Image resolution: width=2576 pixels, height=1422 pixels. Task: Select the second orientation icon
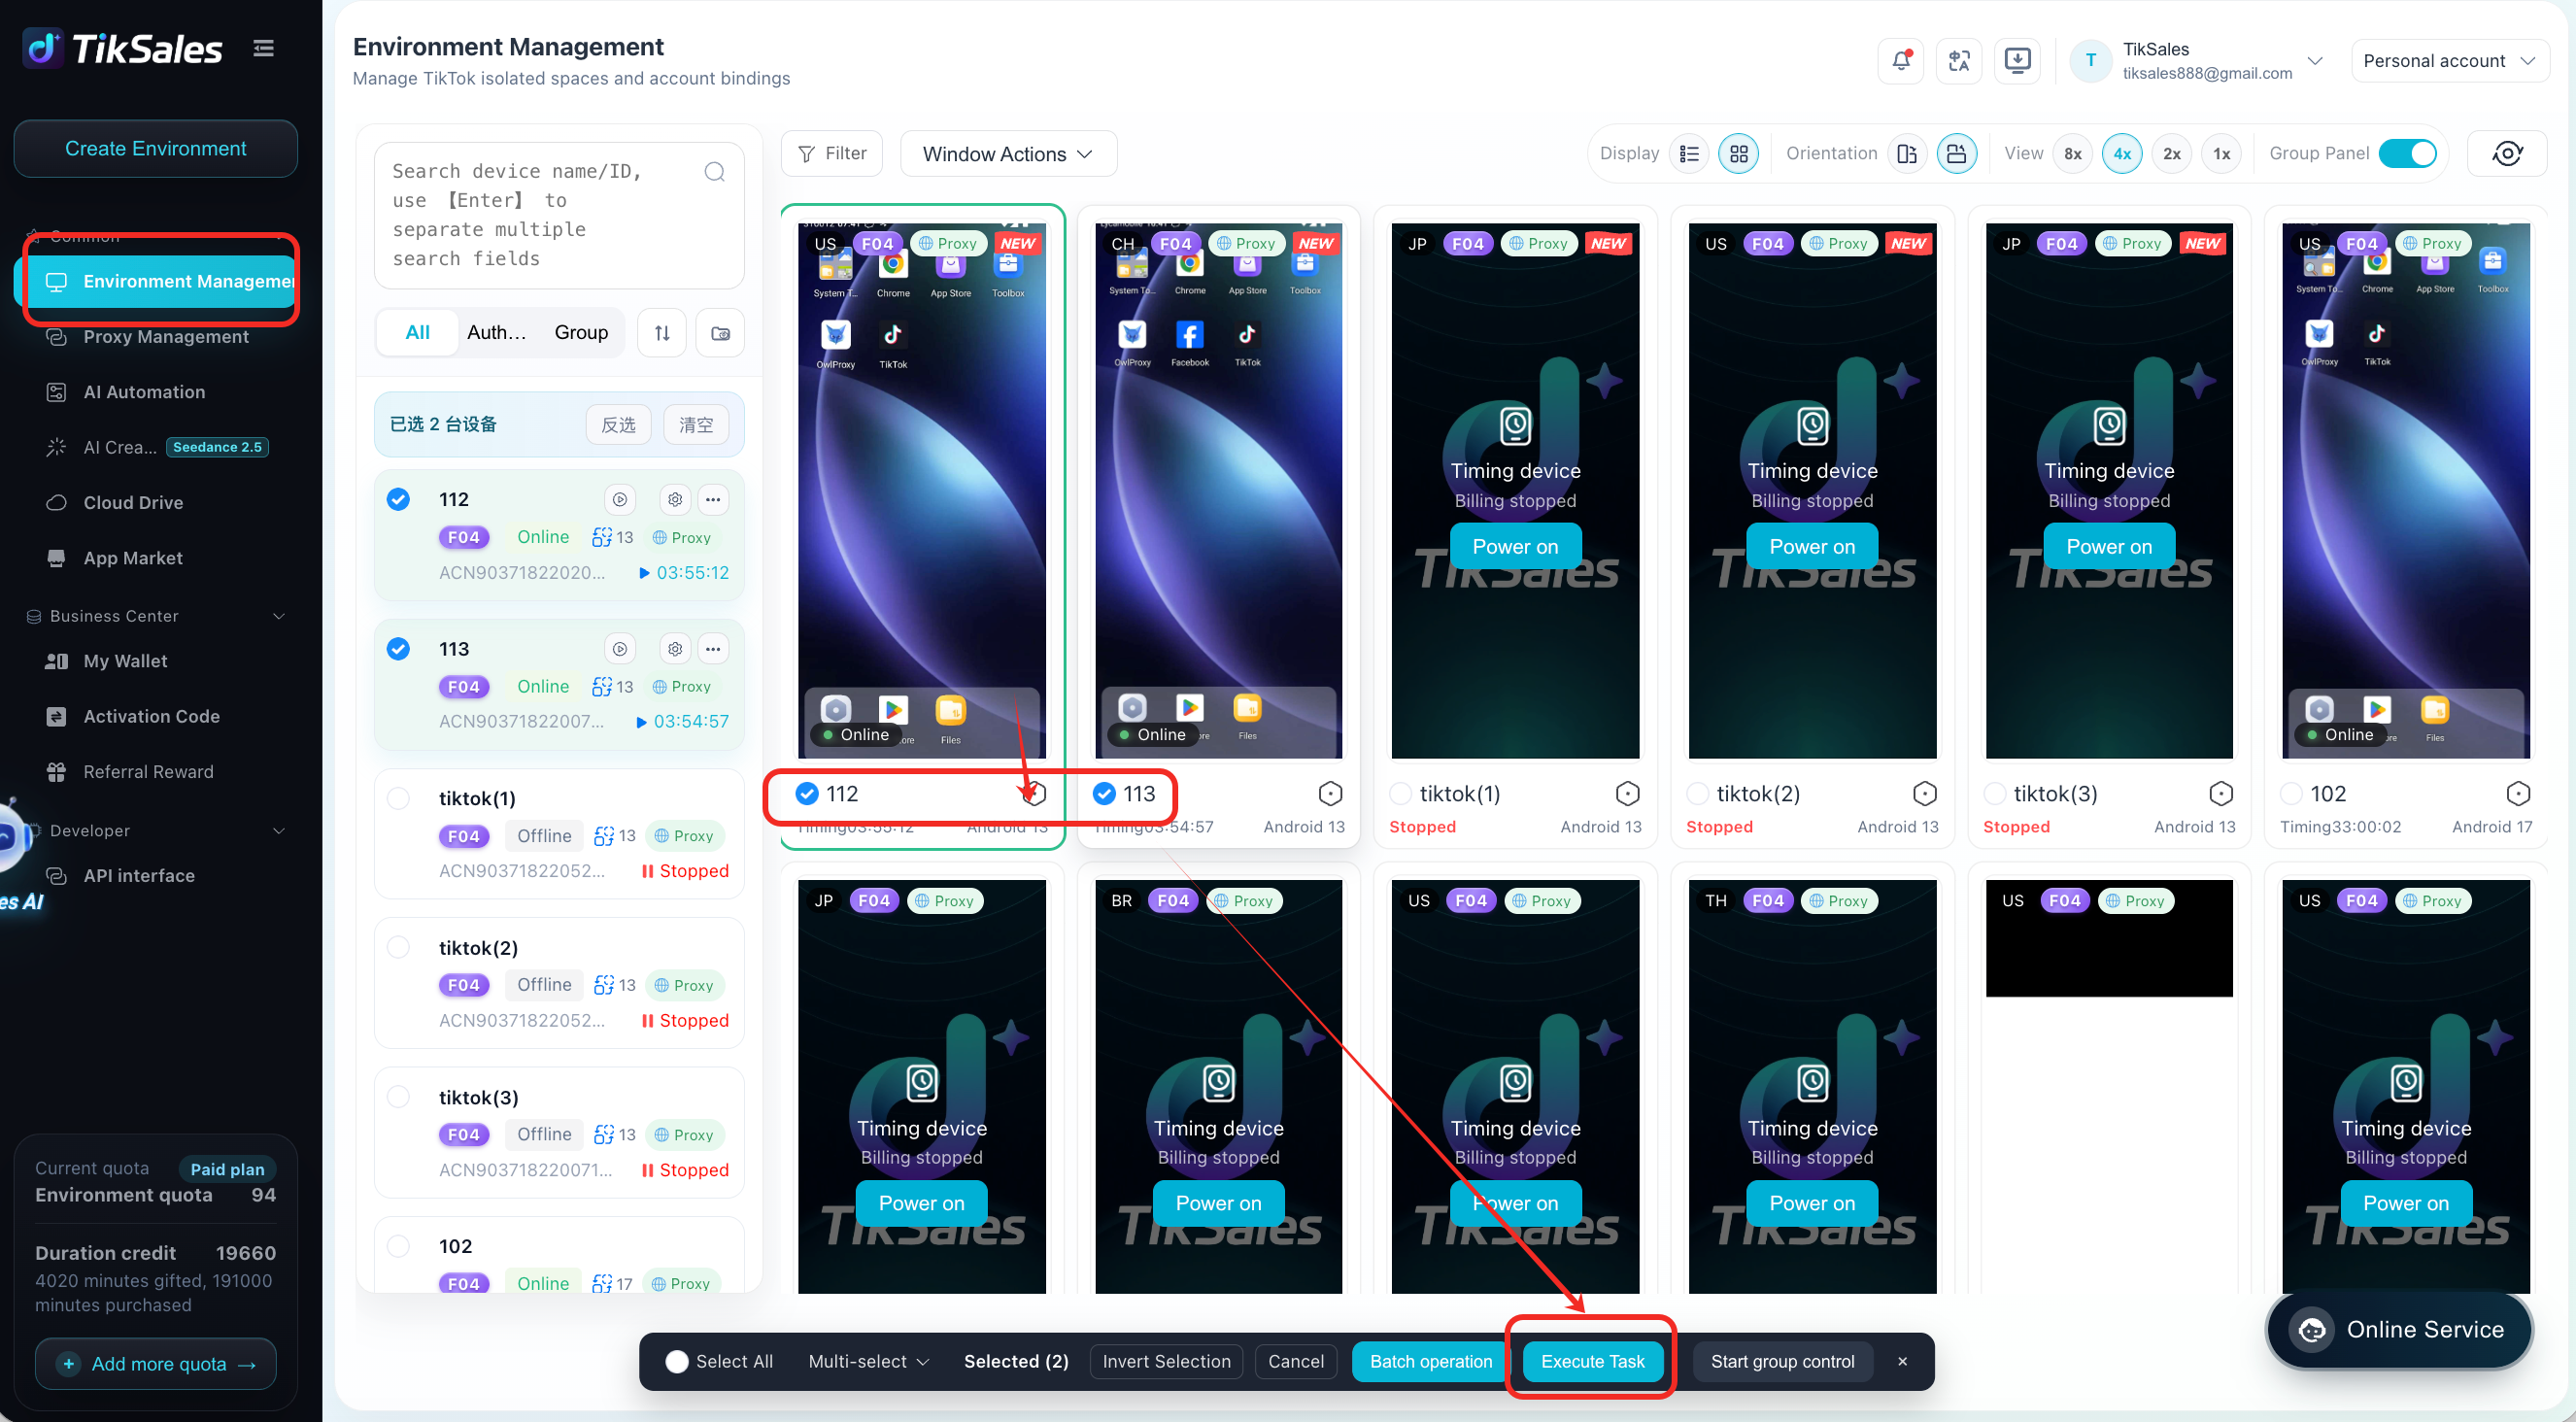click(x=1957, y=153)
